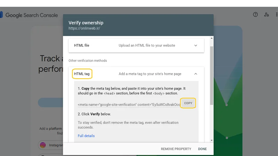The image size is (278, 156).
Task: Click 'Upload an HTML file to your website' text
Action: click(147, 45)
